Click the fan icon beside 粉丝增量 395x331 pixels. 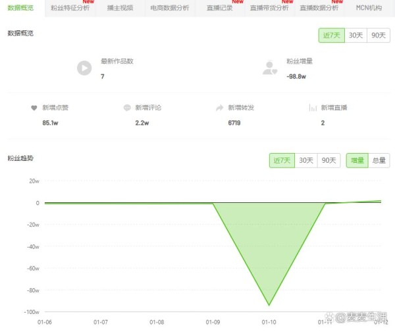click(270, 68)
